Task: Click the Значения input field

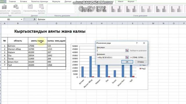Action: pos(111,57)
